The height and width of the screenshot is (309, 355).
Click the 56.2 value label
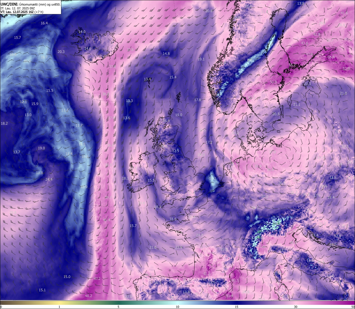[x=292, y=65]
